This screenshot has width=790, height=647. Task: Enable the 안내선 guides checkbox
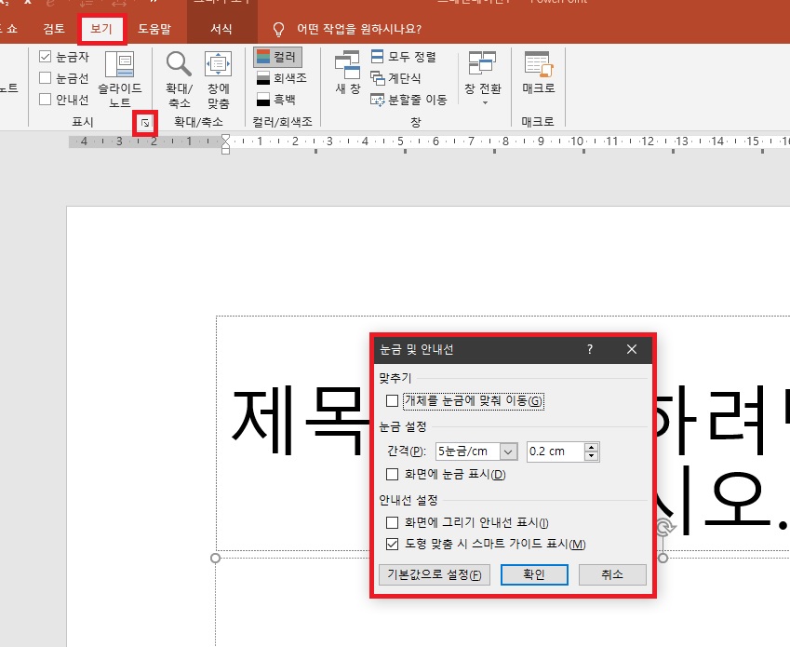click(45, 99)
